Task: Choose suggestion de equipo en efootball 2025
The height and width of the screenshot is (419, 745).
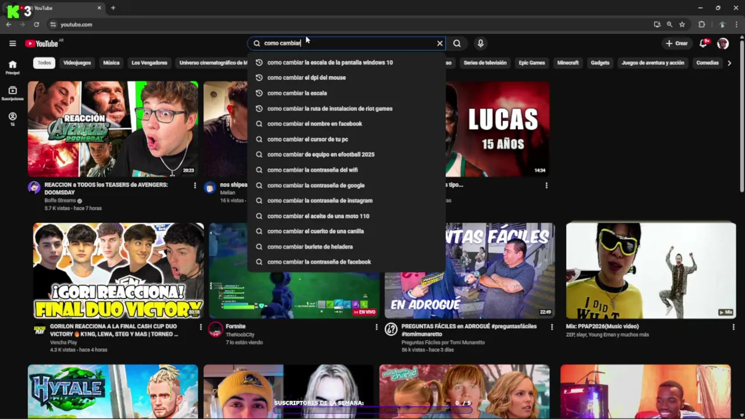Action: (346, 154)
